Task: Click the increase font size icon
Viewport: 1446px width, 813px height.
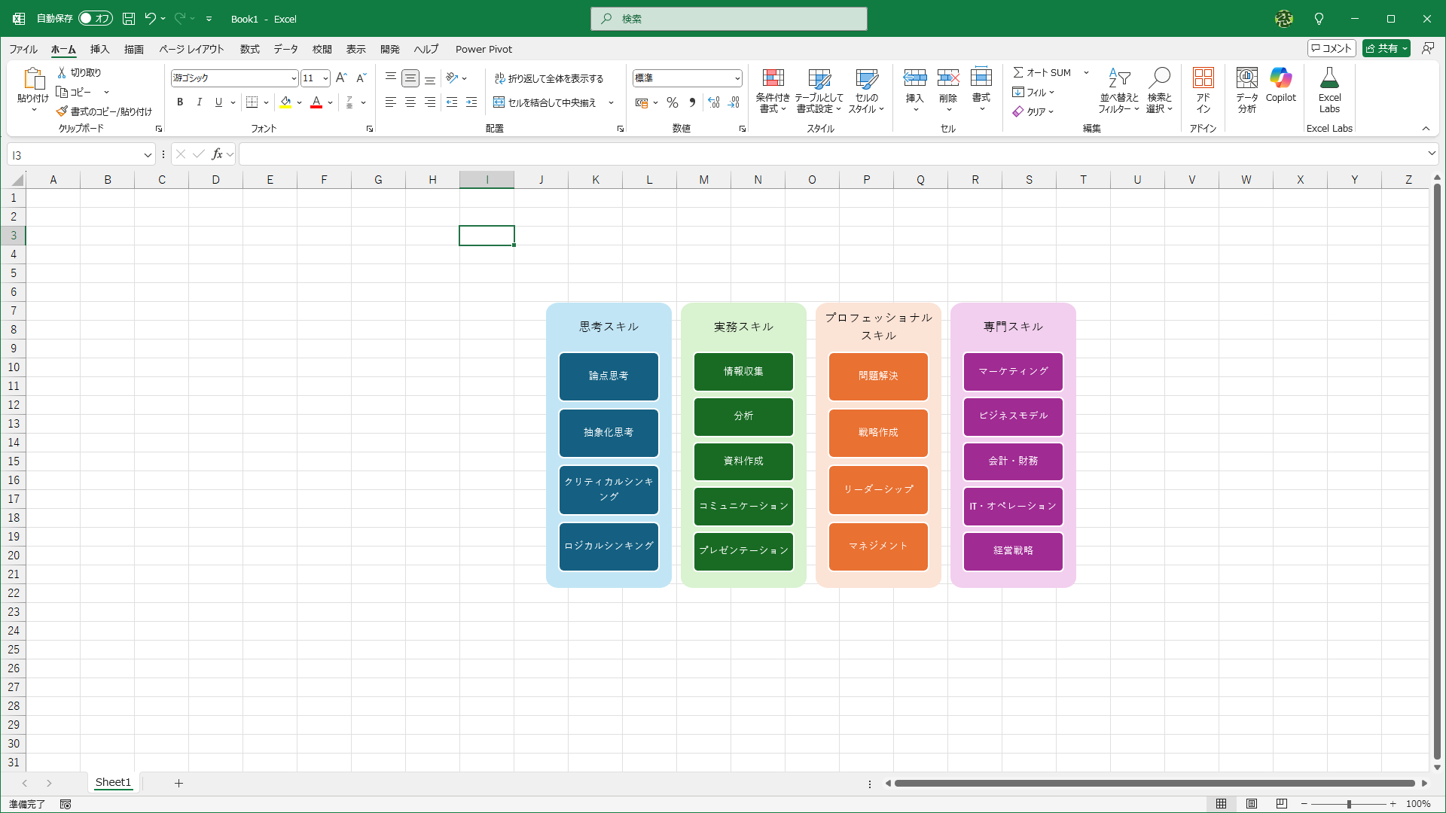Action: [341, 78]
